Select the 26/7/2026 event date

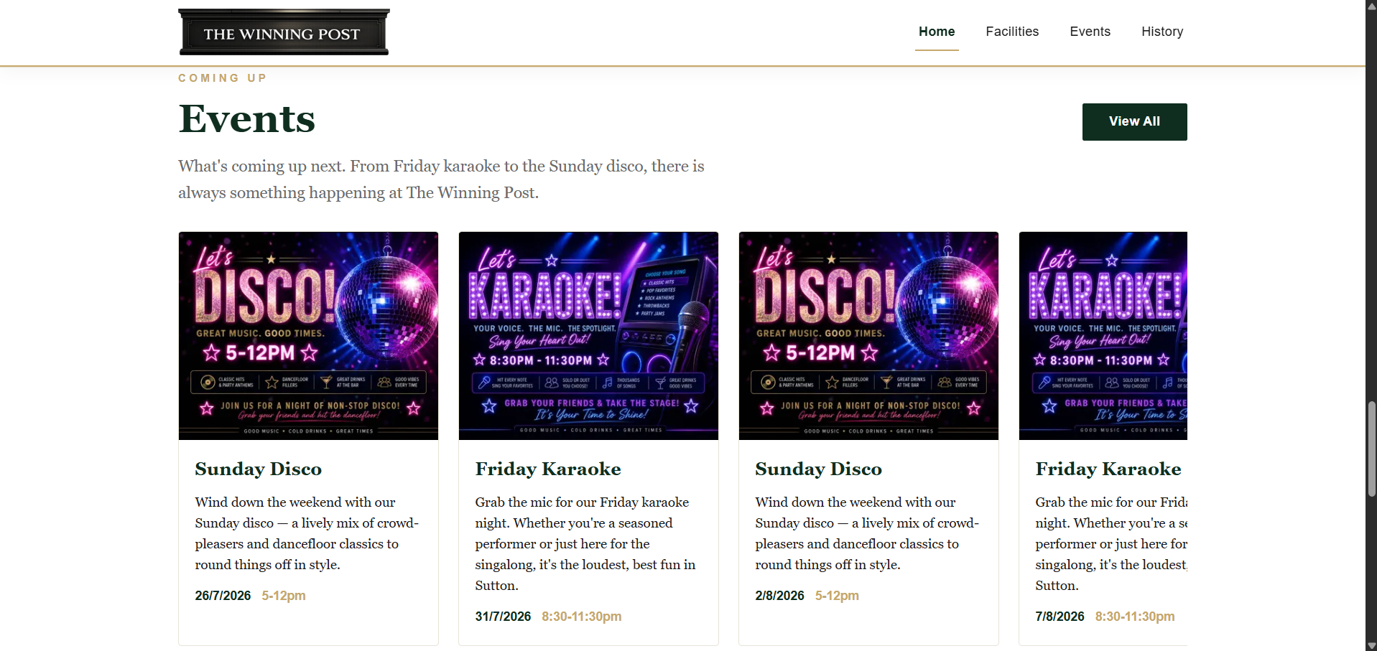[223, 596]
